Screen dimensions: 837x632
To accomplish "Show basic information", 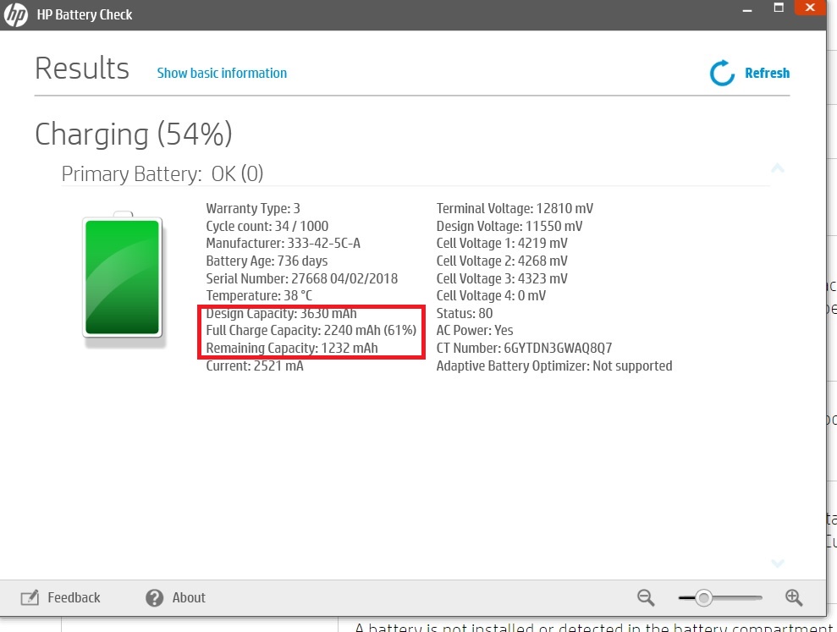I will point(222,73).
